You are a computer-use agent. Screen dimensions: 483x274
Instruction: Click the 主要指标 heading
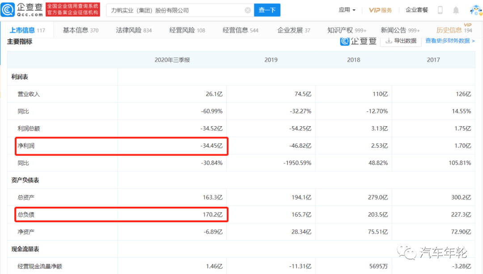[x=20, y=42]
